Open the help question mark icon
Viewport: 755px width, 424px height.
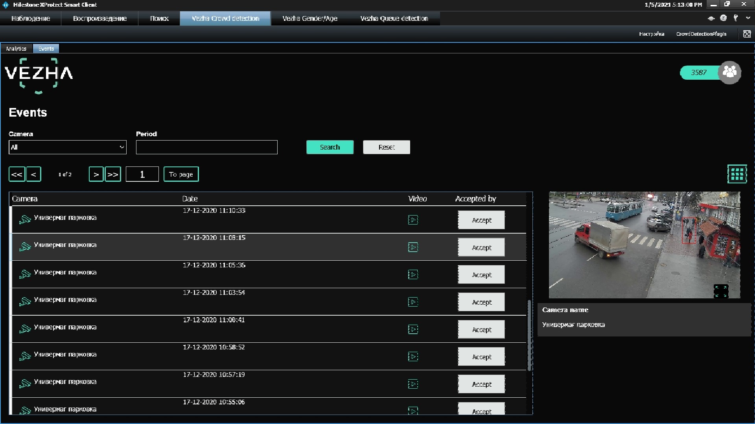pos(723,18)
